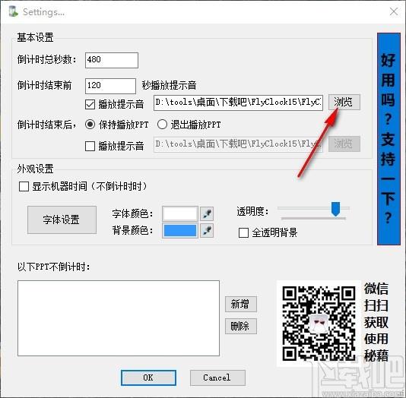The image size is (406, 398).
Task: Click 新增 to add a PPT
Action: point(241,304)
